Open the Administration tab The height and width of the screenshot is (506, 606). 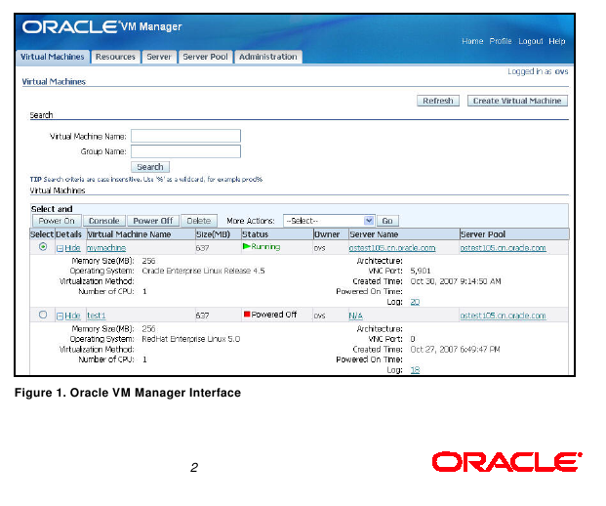pyautogui.click(x=267, y=57)
